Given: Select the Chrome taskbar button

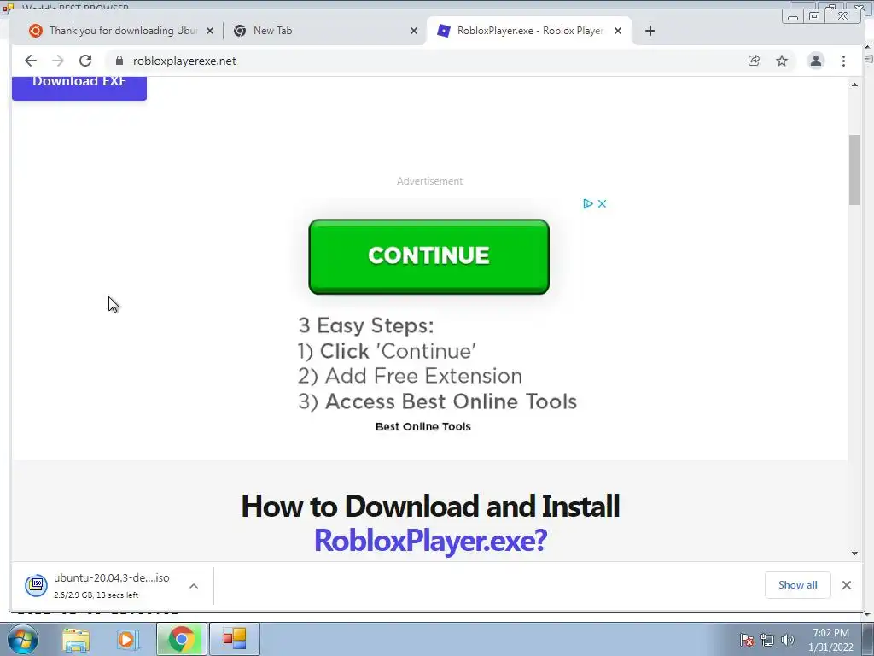Looking at the screenshot, I should pyautogui.click(x=181, y=639).
